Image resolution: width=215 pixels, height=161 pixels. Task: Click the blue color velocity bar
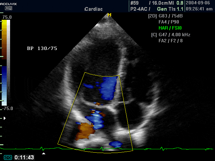pos(4,86)
